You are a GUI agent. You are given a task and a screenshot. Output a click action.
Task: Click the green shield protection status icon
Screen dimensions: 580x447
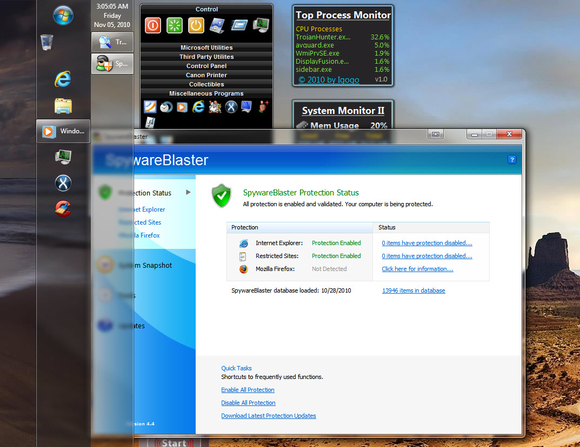point(221,195)
